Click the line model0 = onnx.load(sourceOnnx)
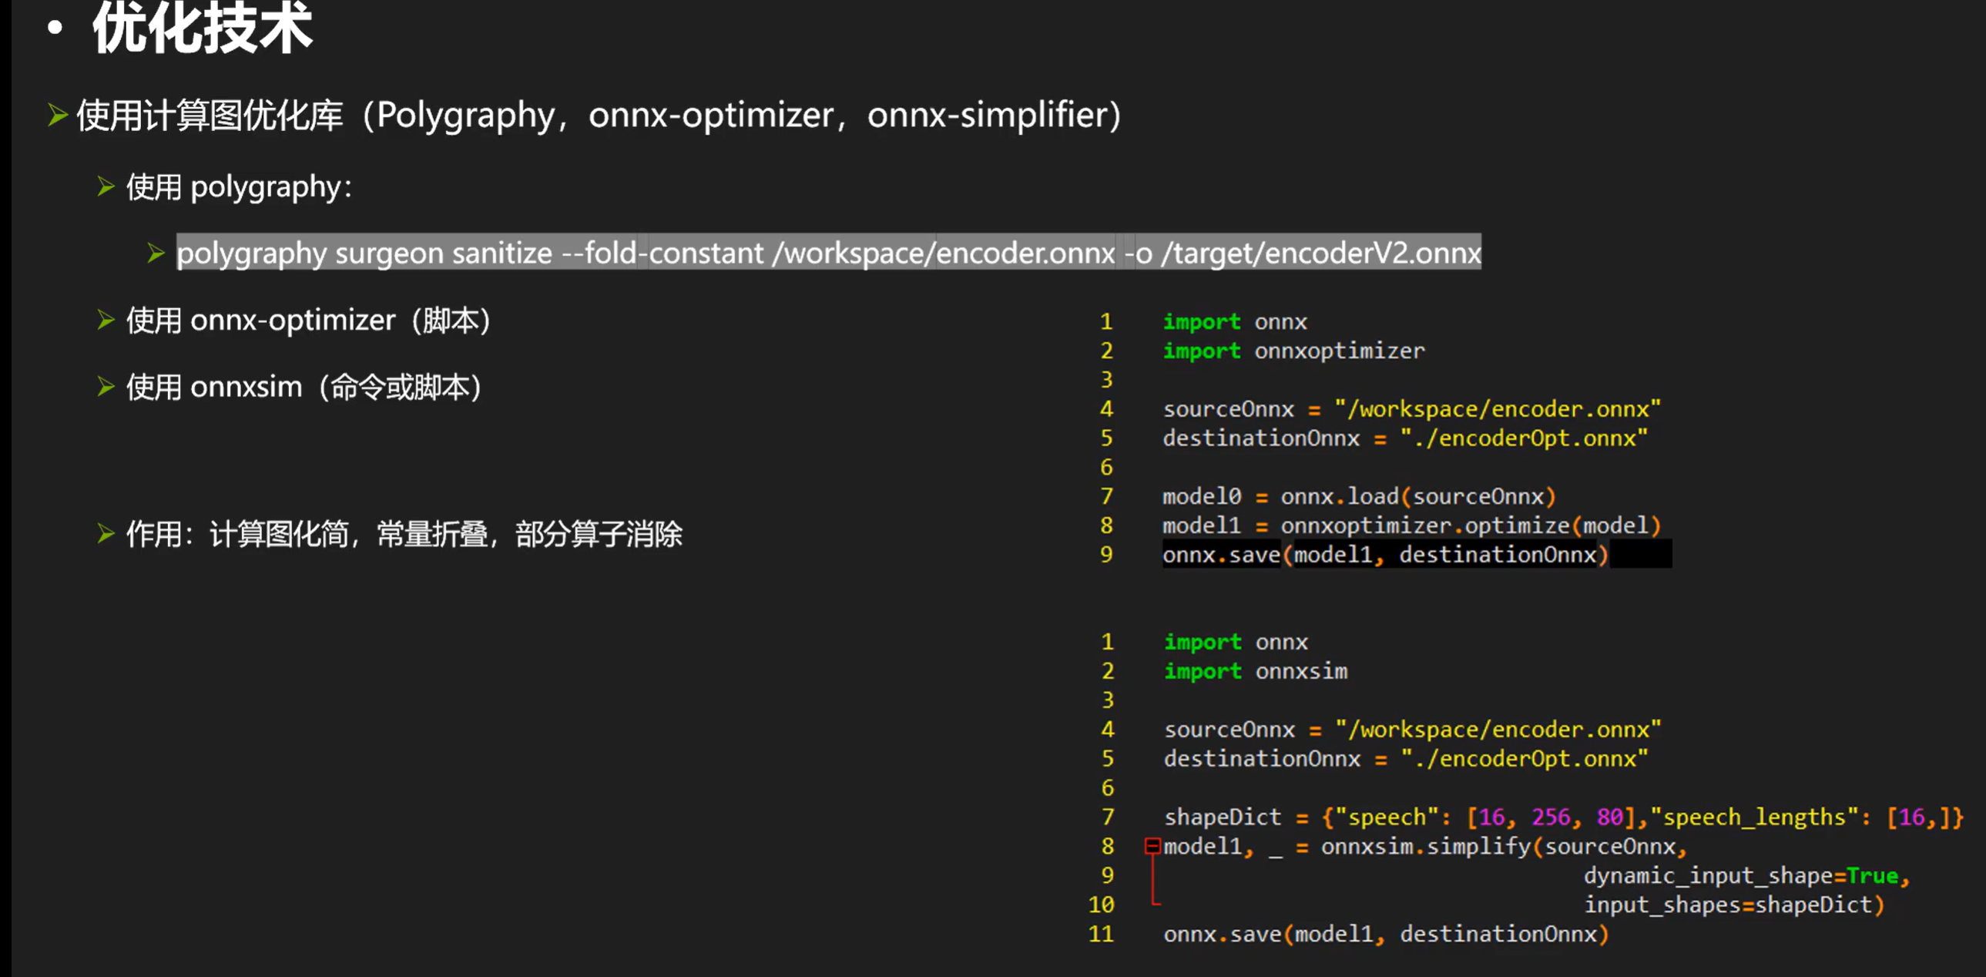Image resolution: width=1986 pixels, height=977 pixels. (x=1359, y=497)
